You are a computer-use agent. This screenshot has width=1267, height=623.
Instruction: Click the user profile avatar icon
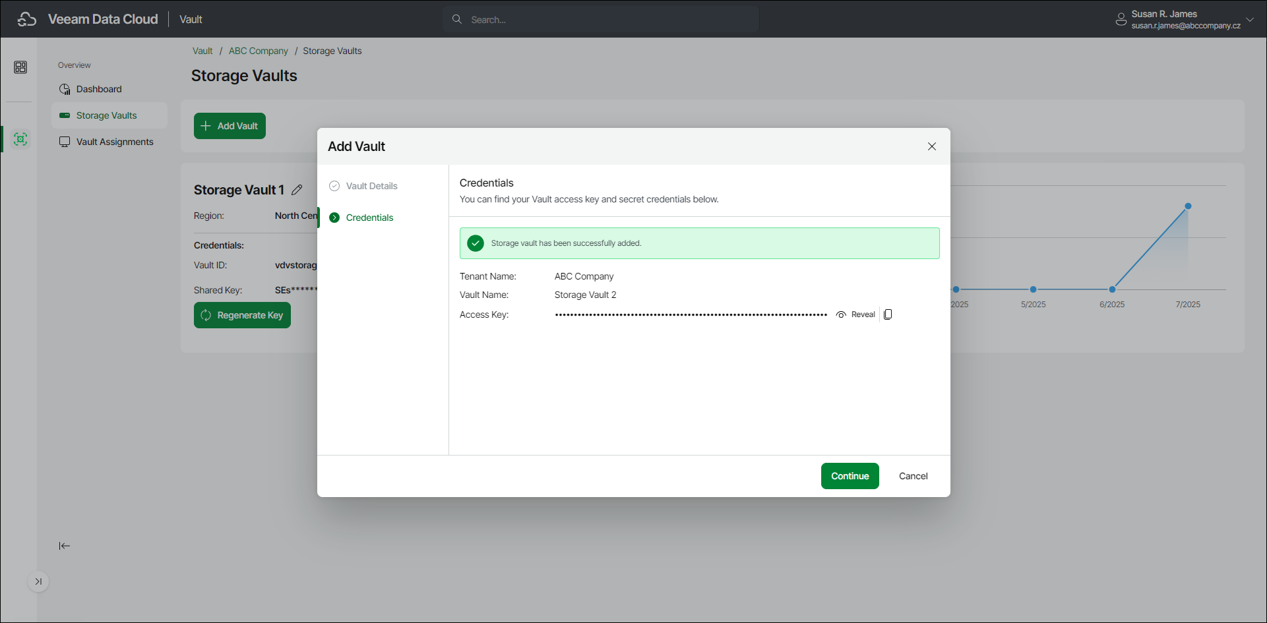coord(1121,19)
